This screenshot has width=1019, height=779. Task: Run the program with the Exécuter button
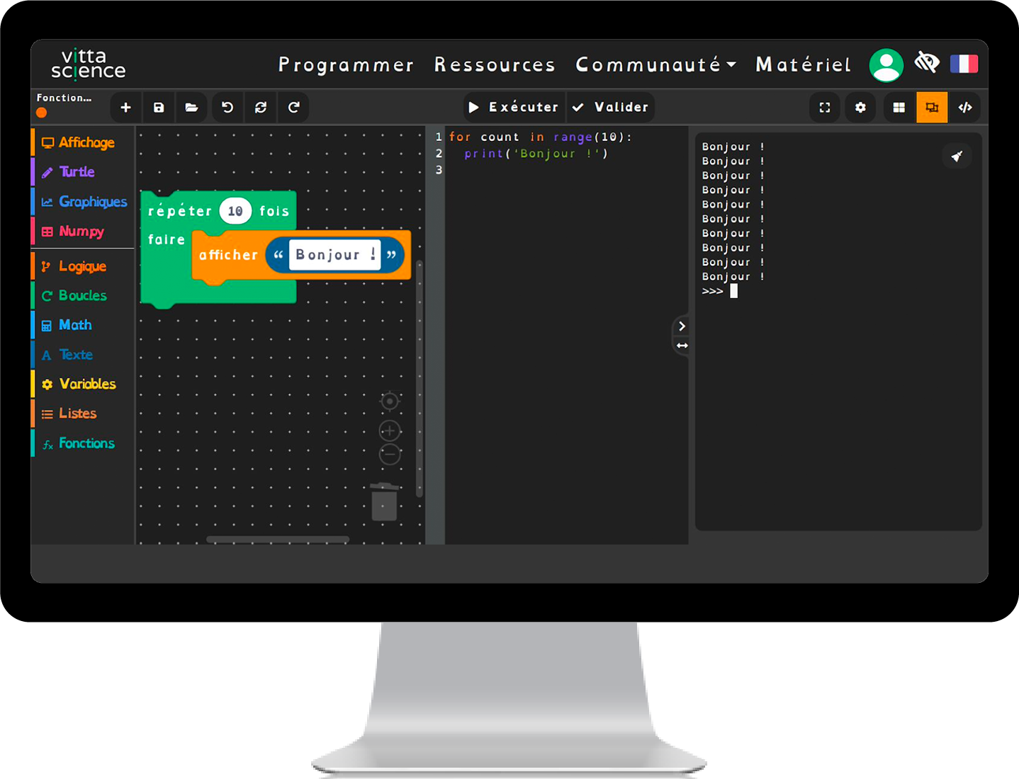pyautogui.click(x=513, y=107)
